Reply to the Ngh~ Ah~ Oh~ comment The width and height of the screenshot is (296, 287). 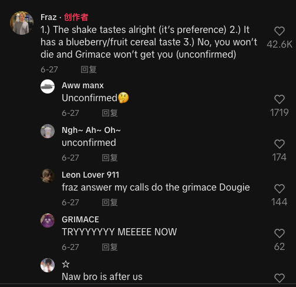pos(110,158)
